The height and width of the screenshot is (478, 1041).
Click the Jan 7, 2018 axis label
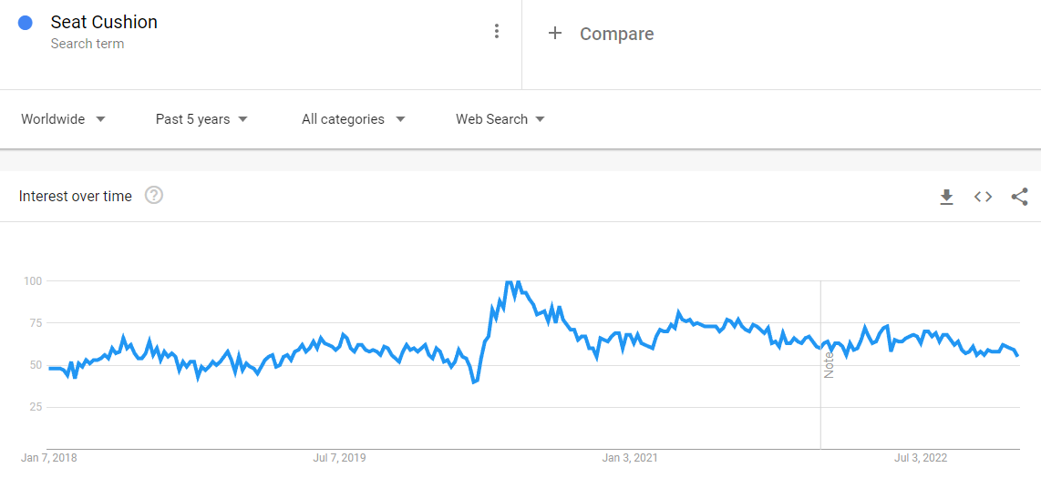[x=49, y=458]
